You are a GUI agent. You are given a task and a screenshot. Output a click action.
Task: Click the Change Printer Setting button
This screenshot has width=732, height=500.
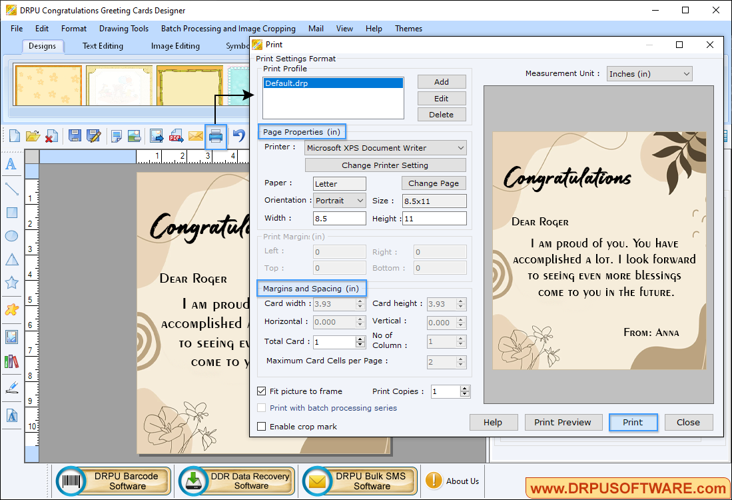385,165
